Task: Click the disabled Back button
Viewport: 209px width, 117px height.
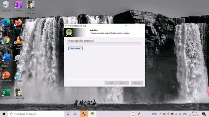Action: 110,83
